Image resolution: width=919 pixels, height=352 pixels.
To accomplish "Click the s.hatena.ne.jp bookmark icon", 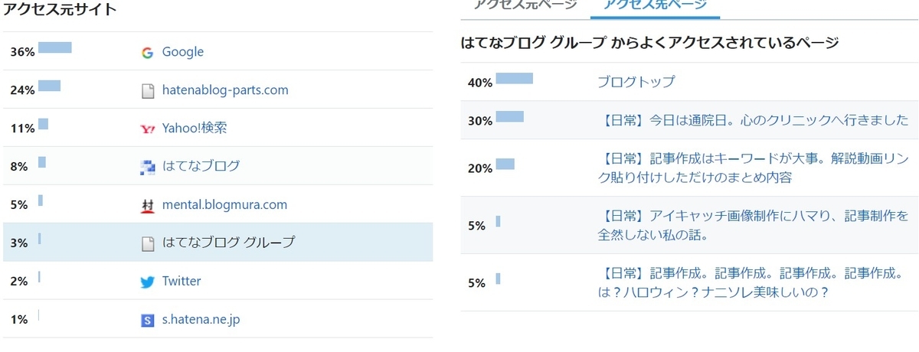I will point(148,321).
